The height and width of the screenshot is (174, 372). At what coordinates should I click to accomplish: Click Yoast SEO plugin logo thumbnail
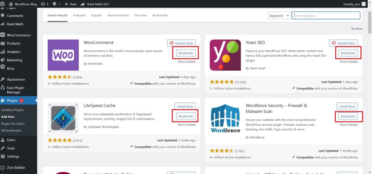tap(225, 55)
